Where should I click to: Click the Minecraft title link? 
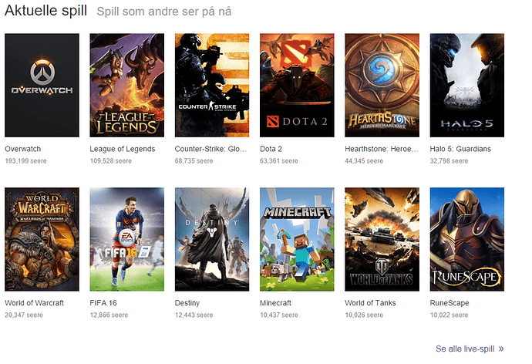click(275, 303)
